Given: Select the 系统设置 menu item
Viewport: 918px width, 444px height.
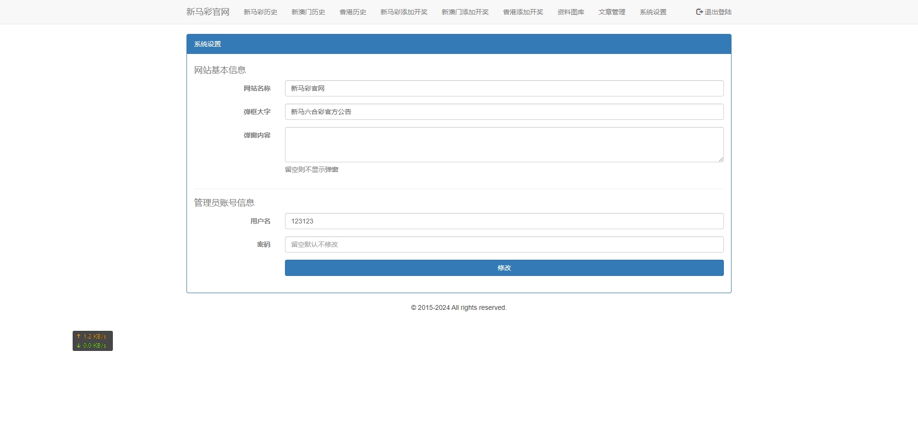Looking at the screenshot, I should click(653, 12).
